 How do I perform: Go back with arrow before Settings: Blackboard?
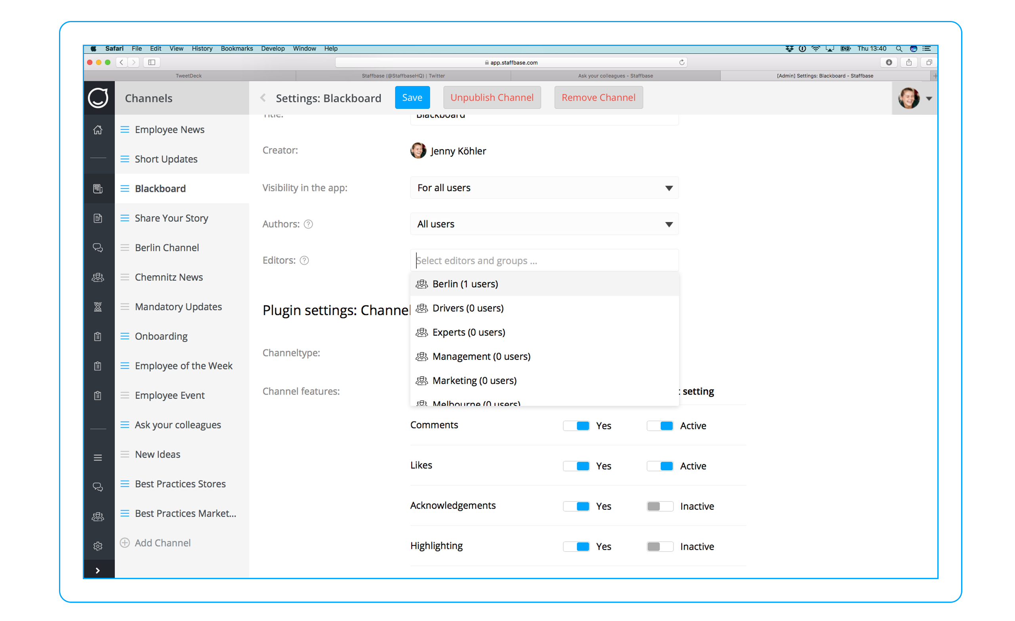click(263, 98)
